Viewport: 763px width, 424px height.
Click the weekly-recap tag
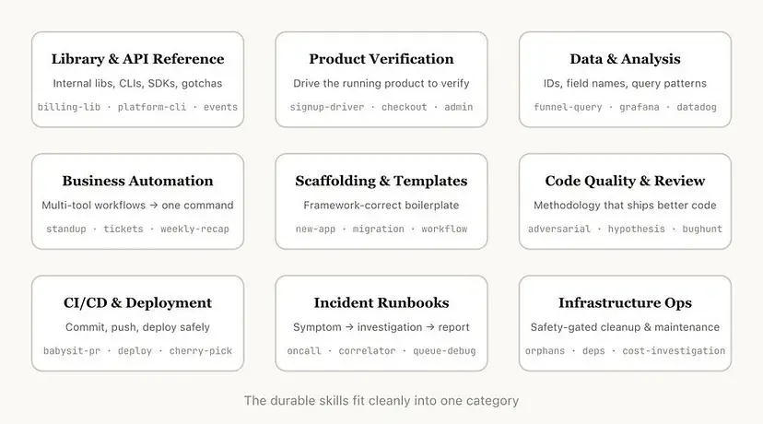point(194,229)
